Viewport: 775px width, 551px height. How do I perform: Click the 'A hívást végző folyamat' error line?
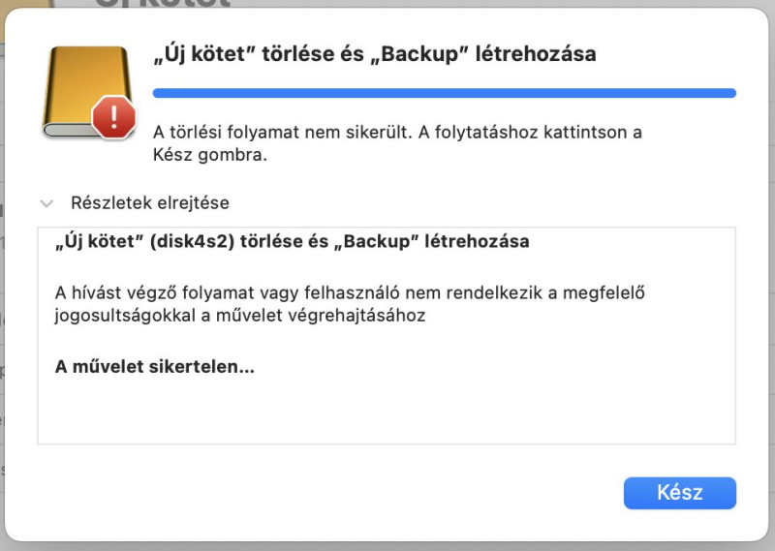[350, 292]
